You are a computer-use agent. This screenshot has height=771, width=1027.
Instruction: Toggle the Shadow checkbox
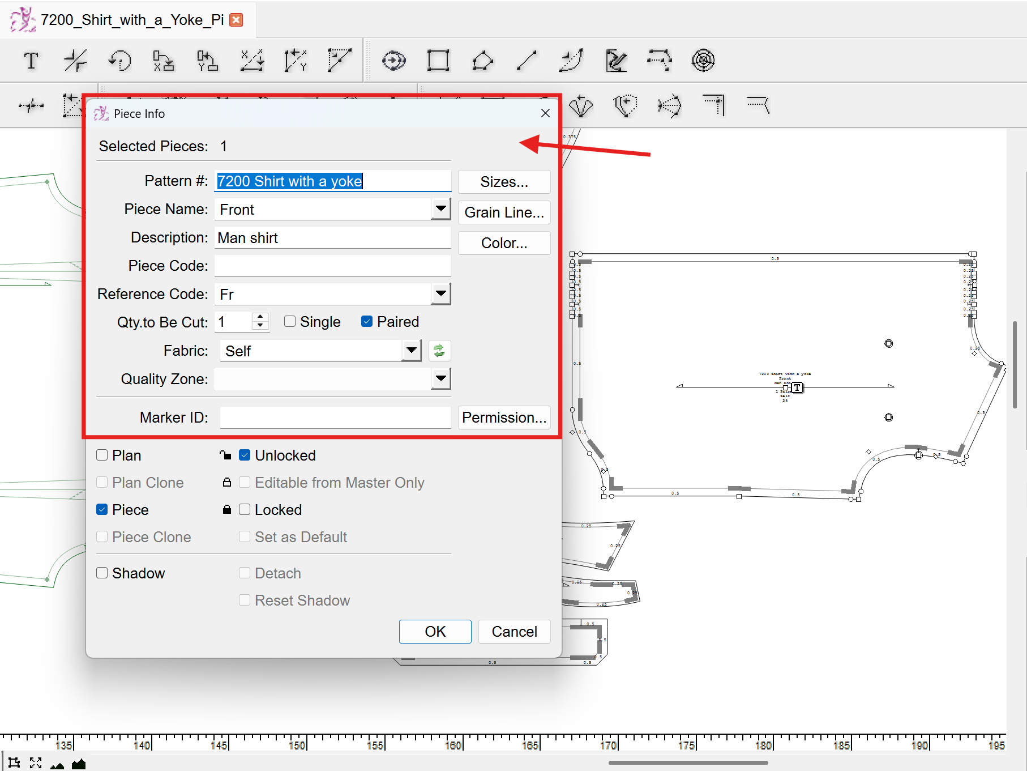click(x=102, y=573)
